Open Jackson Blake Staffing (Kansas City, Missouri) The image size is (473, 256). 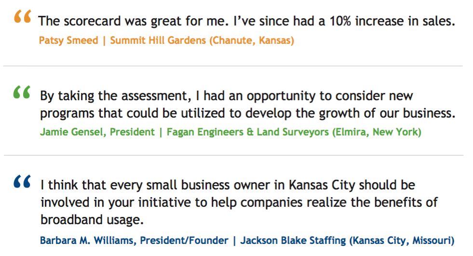347,241
